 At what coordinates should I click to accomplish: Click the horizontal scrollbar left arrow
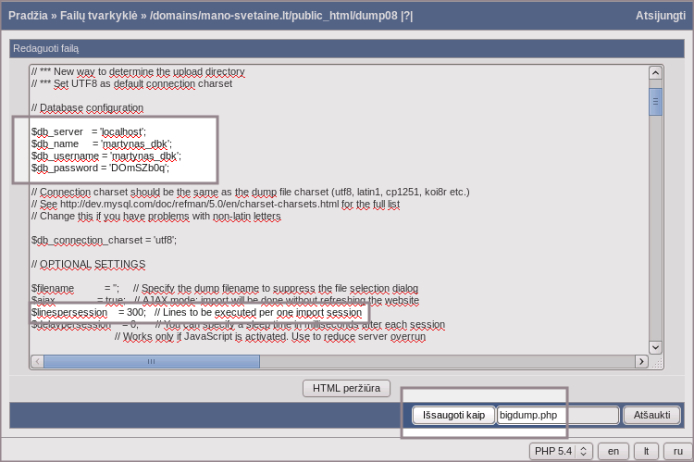(x=36, y=362)
